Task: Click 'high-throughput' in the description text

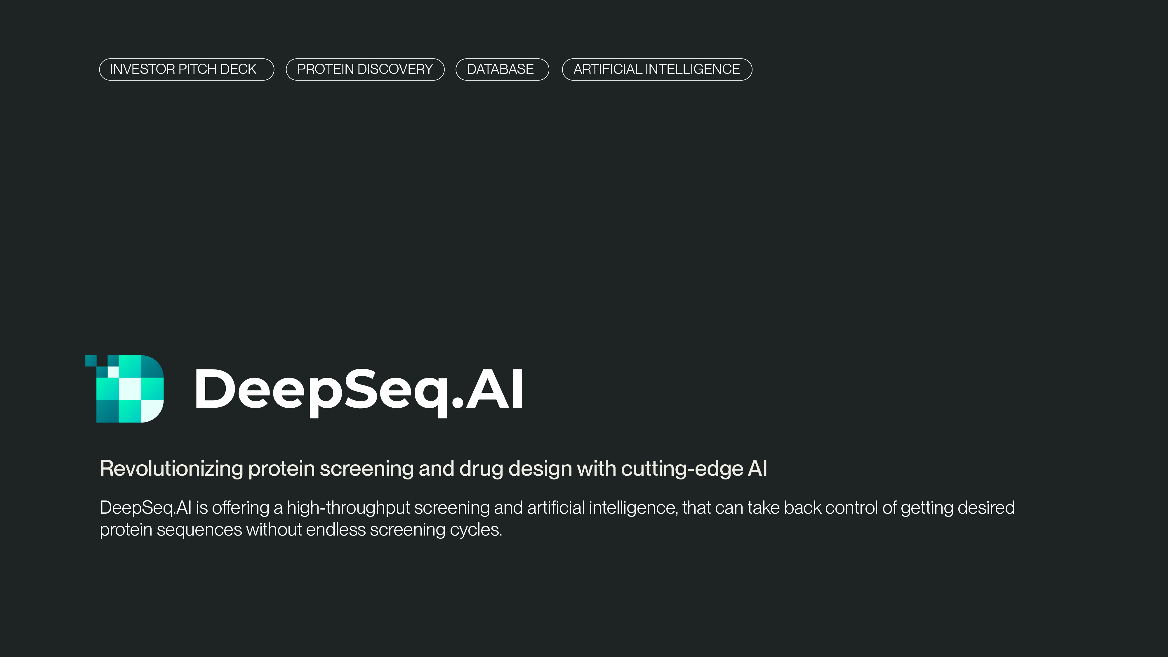Action: (x=348, y=508)
